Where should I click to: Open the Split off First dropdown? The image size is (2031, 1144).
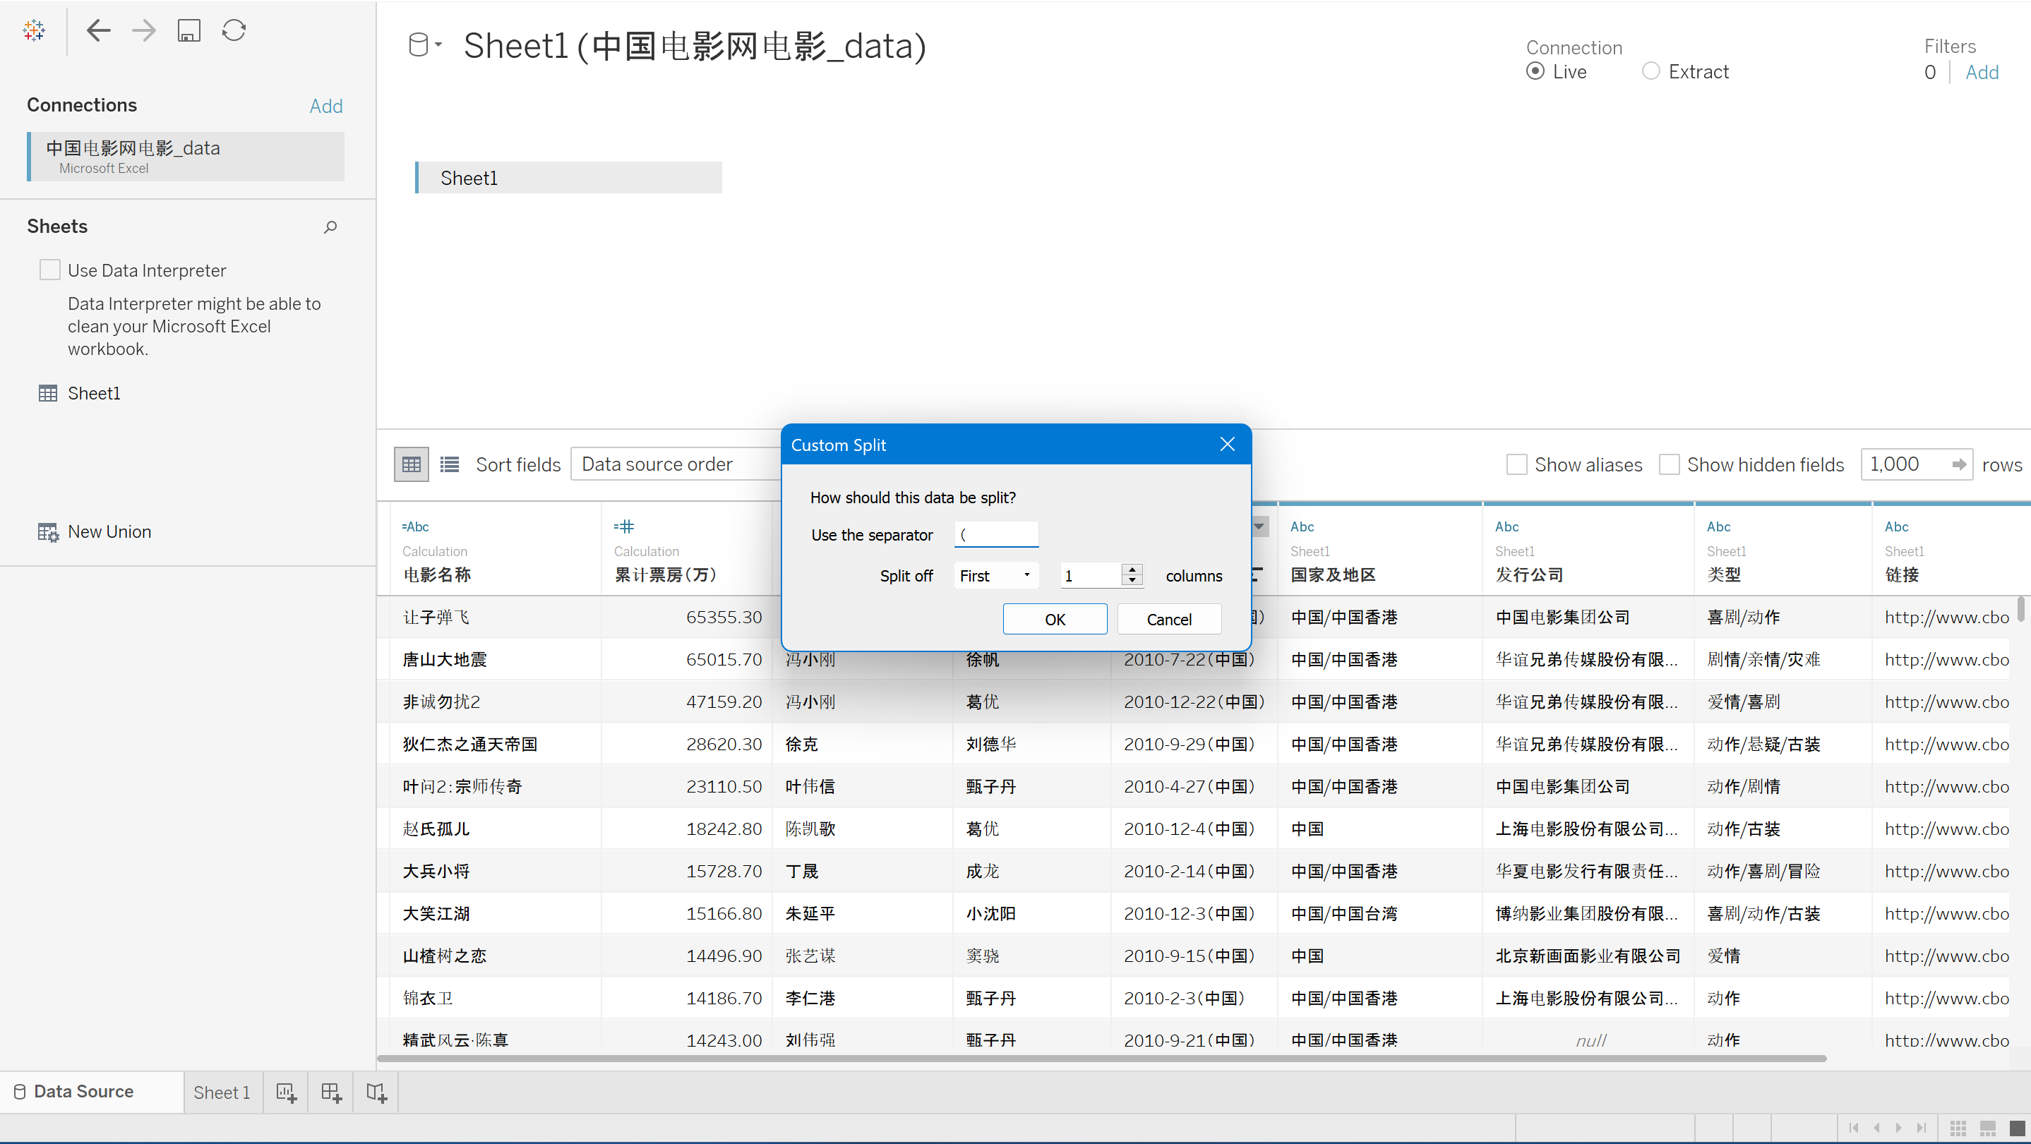(x=995, y=576)
